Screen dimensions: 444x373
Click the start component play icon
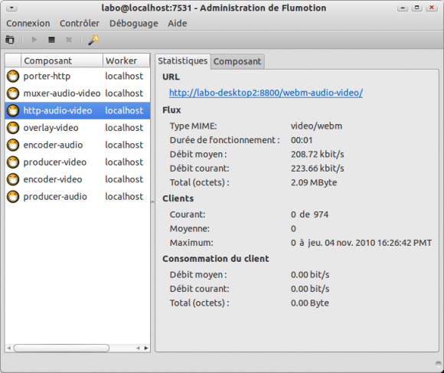click(x=34, y=40)
